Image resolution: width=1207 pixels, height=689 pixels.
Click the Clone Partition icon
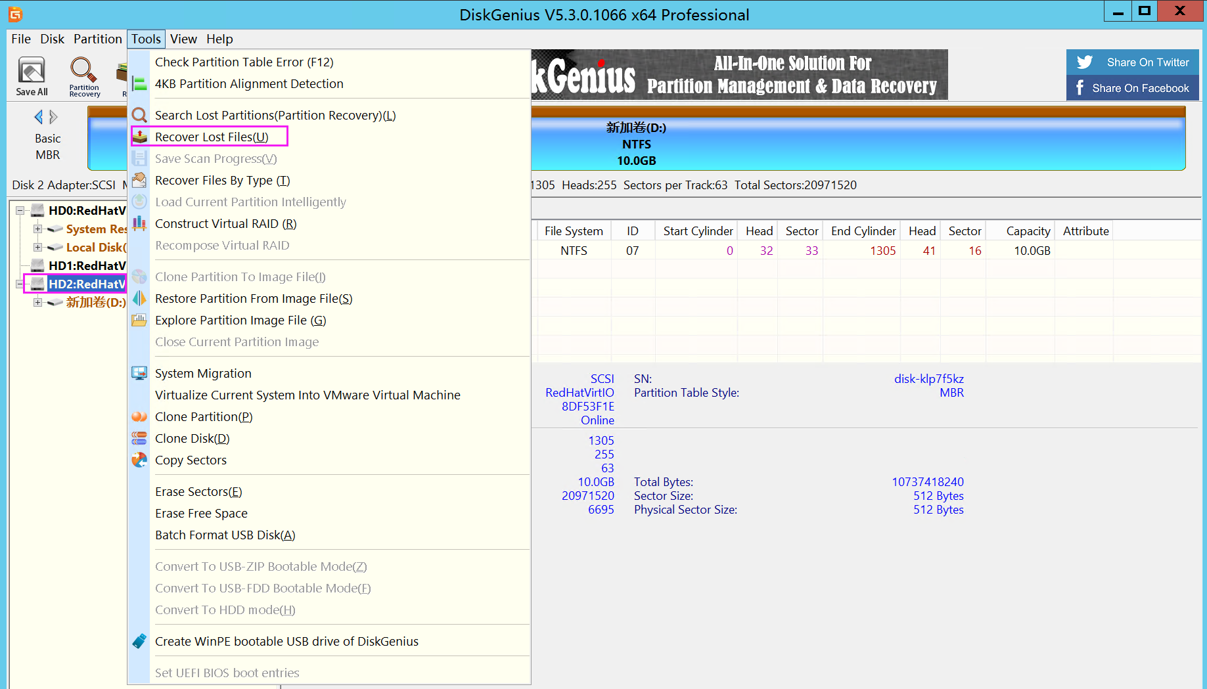tap(139, 417)
